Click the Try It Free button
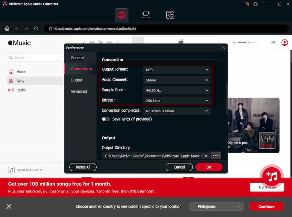 coord(267,187)
